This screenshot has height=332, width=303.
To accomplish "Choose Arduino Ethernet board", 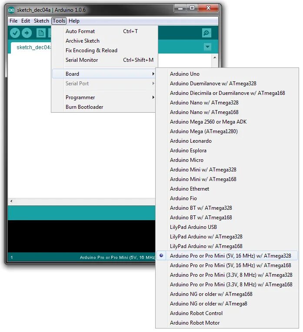I will [227, 189].
